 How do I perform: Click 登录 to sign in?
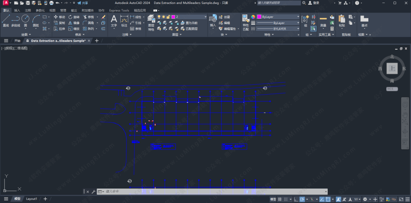coord(316,3)
